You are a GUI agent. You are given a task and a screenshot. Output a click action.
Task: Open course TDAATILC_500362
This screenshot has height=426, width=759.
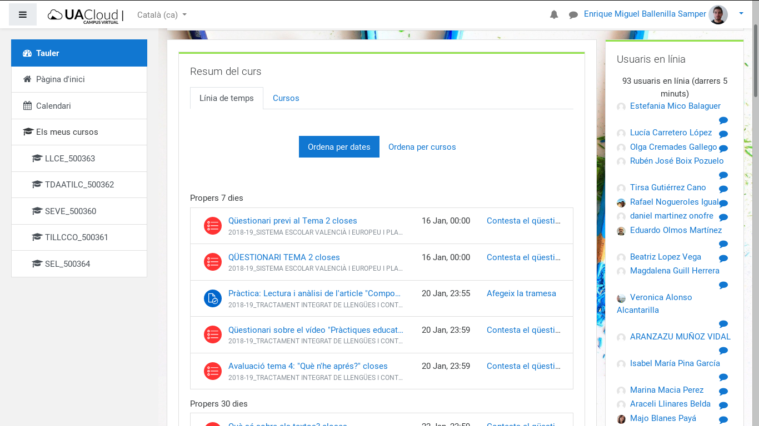[x=79, y=185]
